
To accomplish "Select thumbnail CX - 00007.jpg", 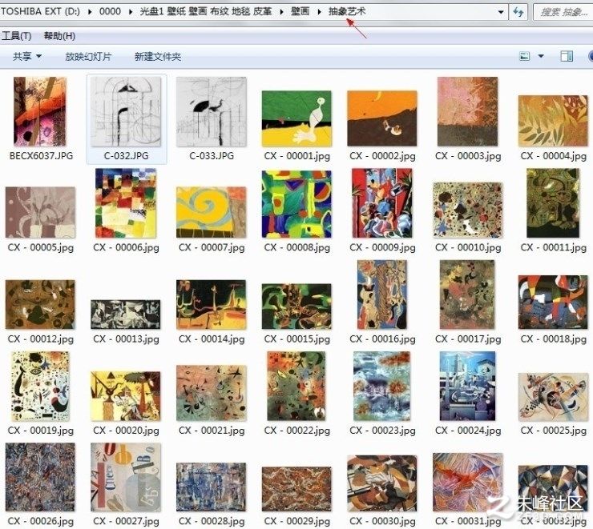I will click(212, 212).
